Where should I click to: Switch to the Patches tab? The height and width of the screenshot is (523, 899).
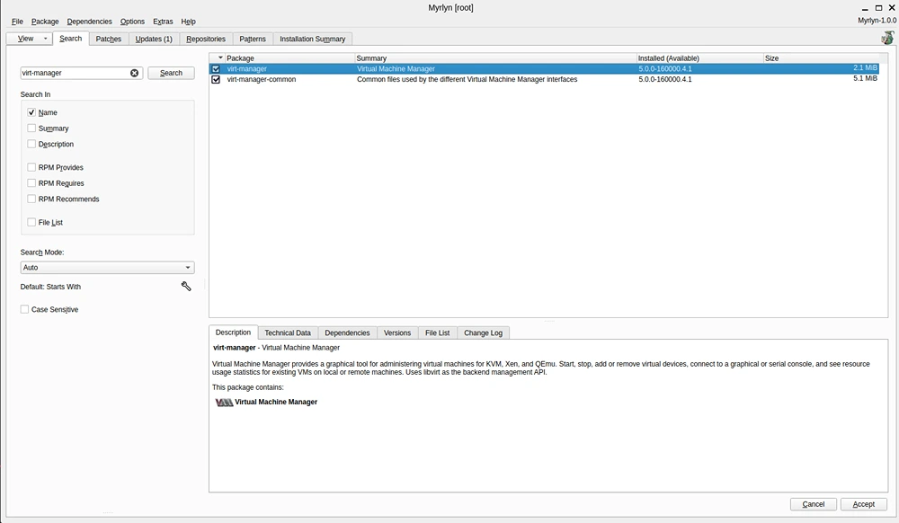point(109,39)
